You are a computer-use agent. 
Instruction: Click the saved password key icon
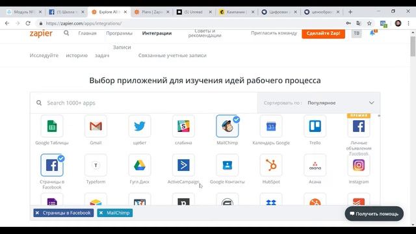pos(348,23)
